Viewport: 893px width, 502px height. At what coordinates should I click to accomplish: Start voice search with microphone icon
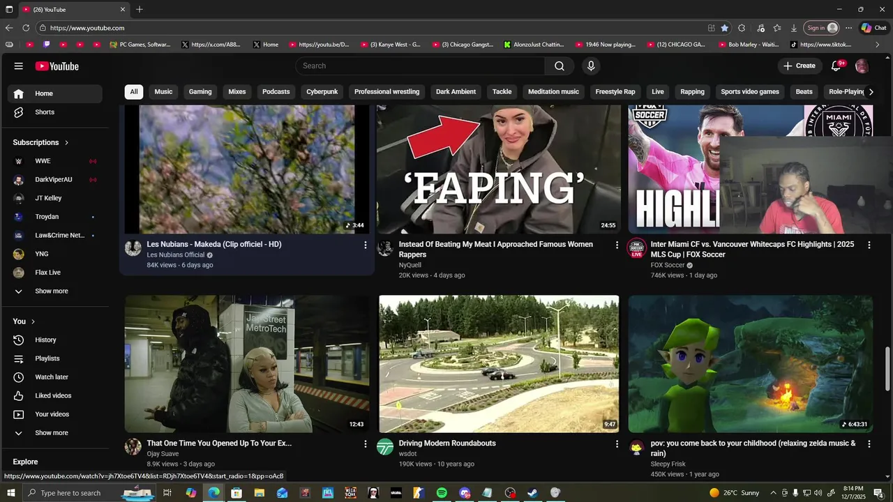[591, 66]
